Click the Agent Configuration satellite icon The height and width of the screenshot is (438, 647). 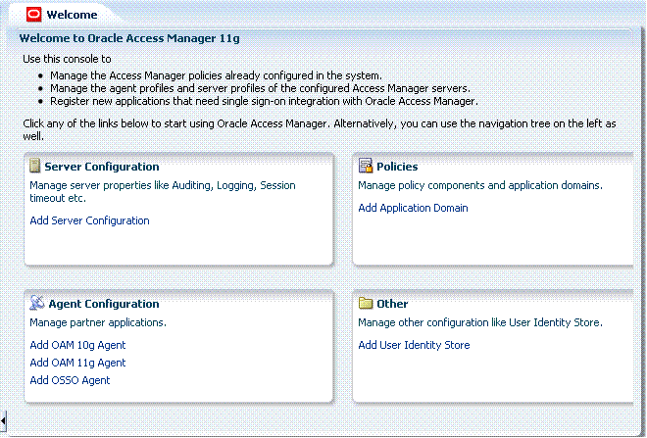[37, 303]
